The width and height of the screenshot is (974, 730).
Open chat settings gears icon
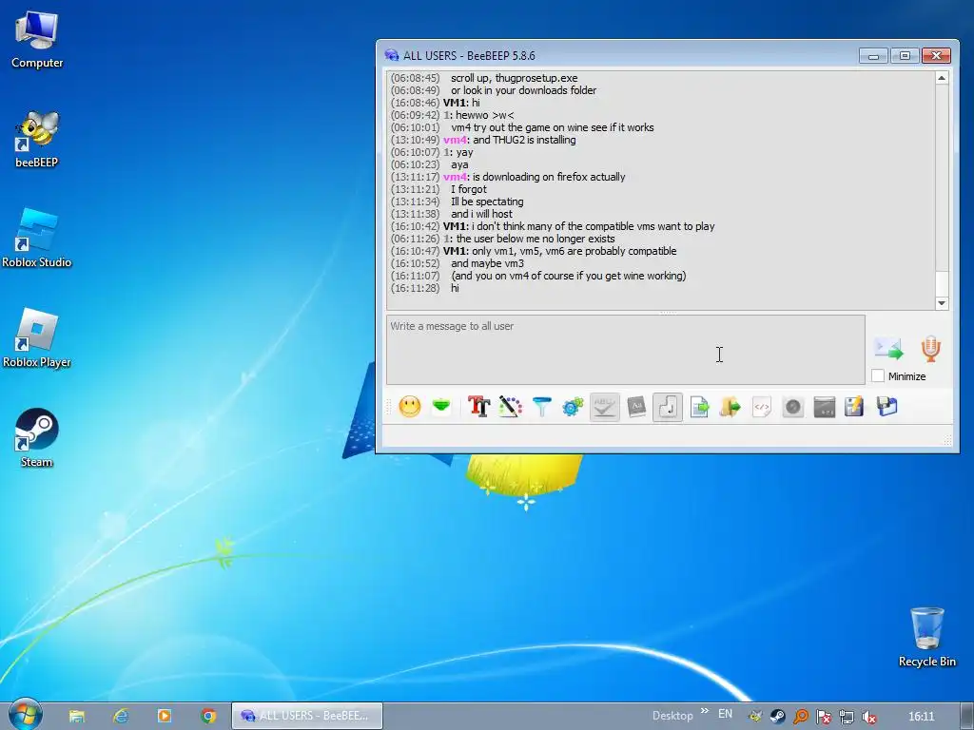coord(573,407)
